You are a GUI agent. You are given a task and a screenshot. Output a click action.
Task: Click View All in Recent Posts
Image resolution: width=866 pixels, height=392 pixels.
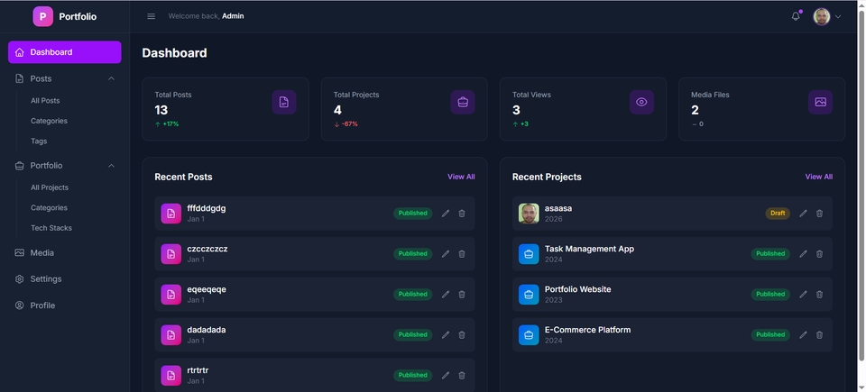[461, 177]
